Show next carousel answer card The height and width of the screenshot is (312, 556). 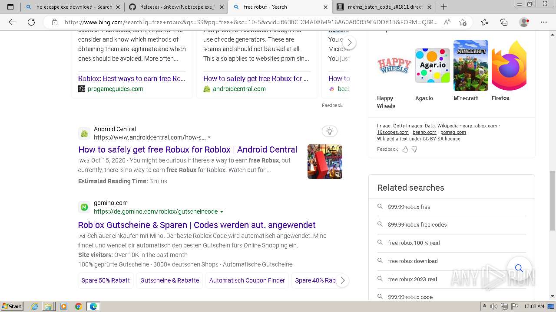[349, 42]
